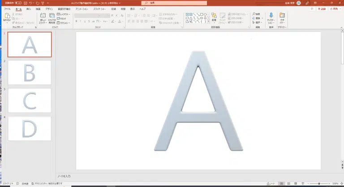Adjust the zoom slider in the status bar
This screenshot has width=344, height=187.
319,184
